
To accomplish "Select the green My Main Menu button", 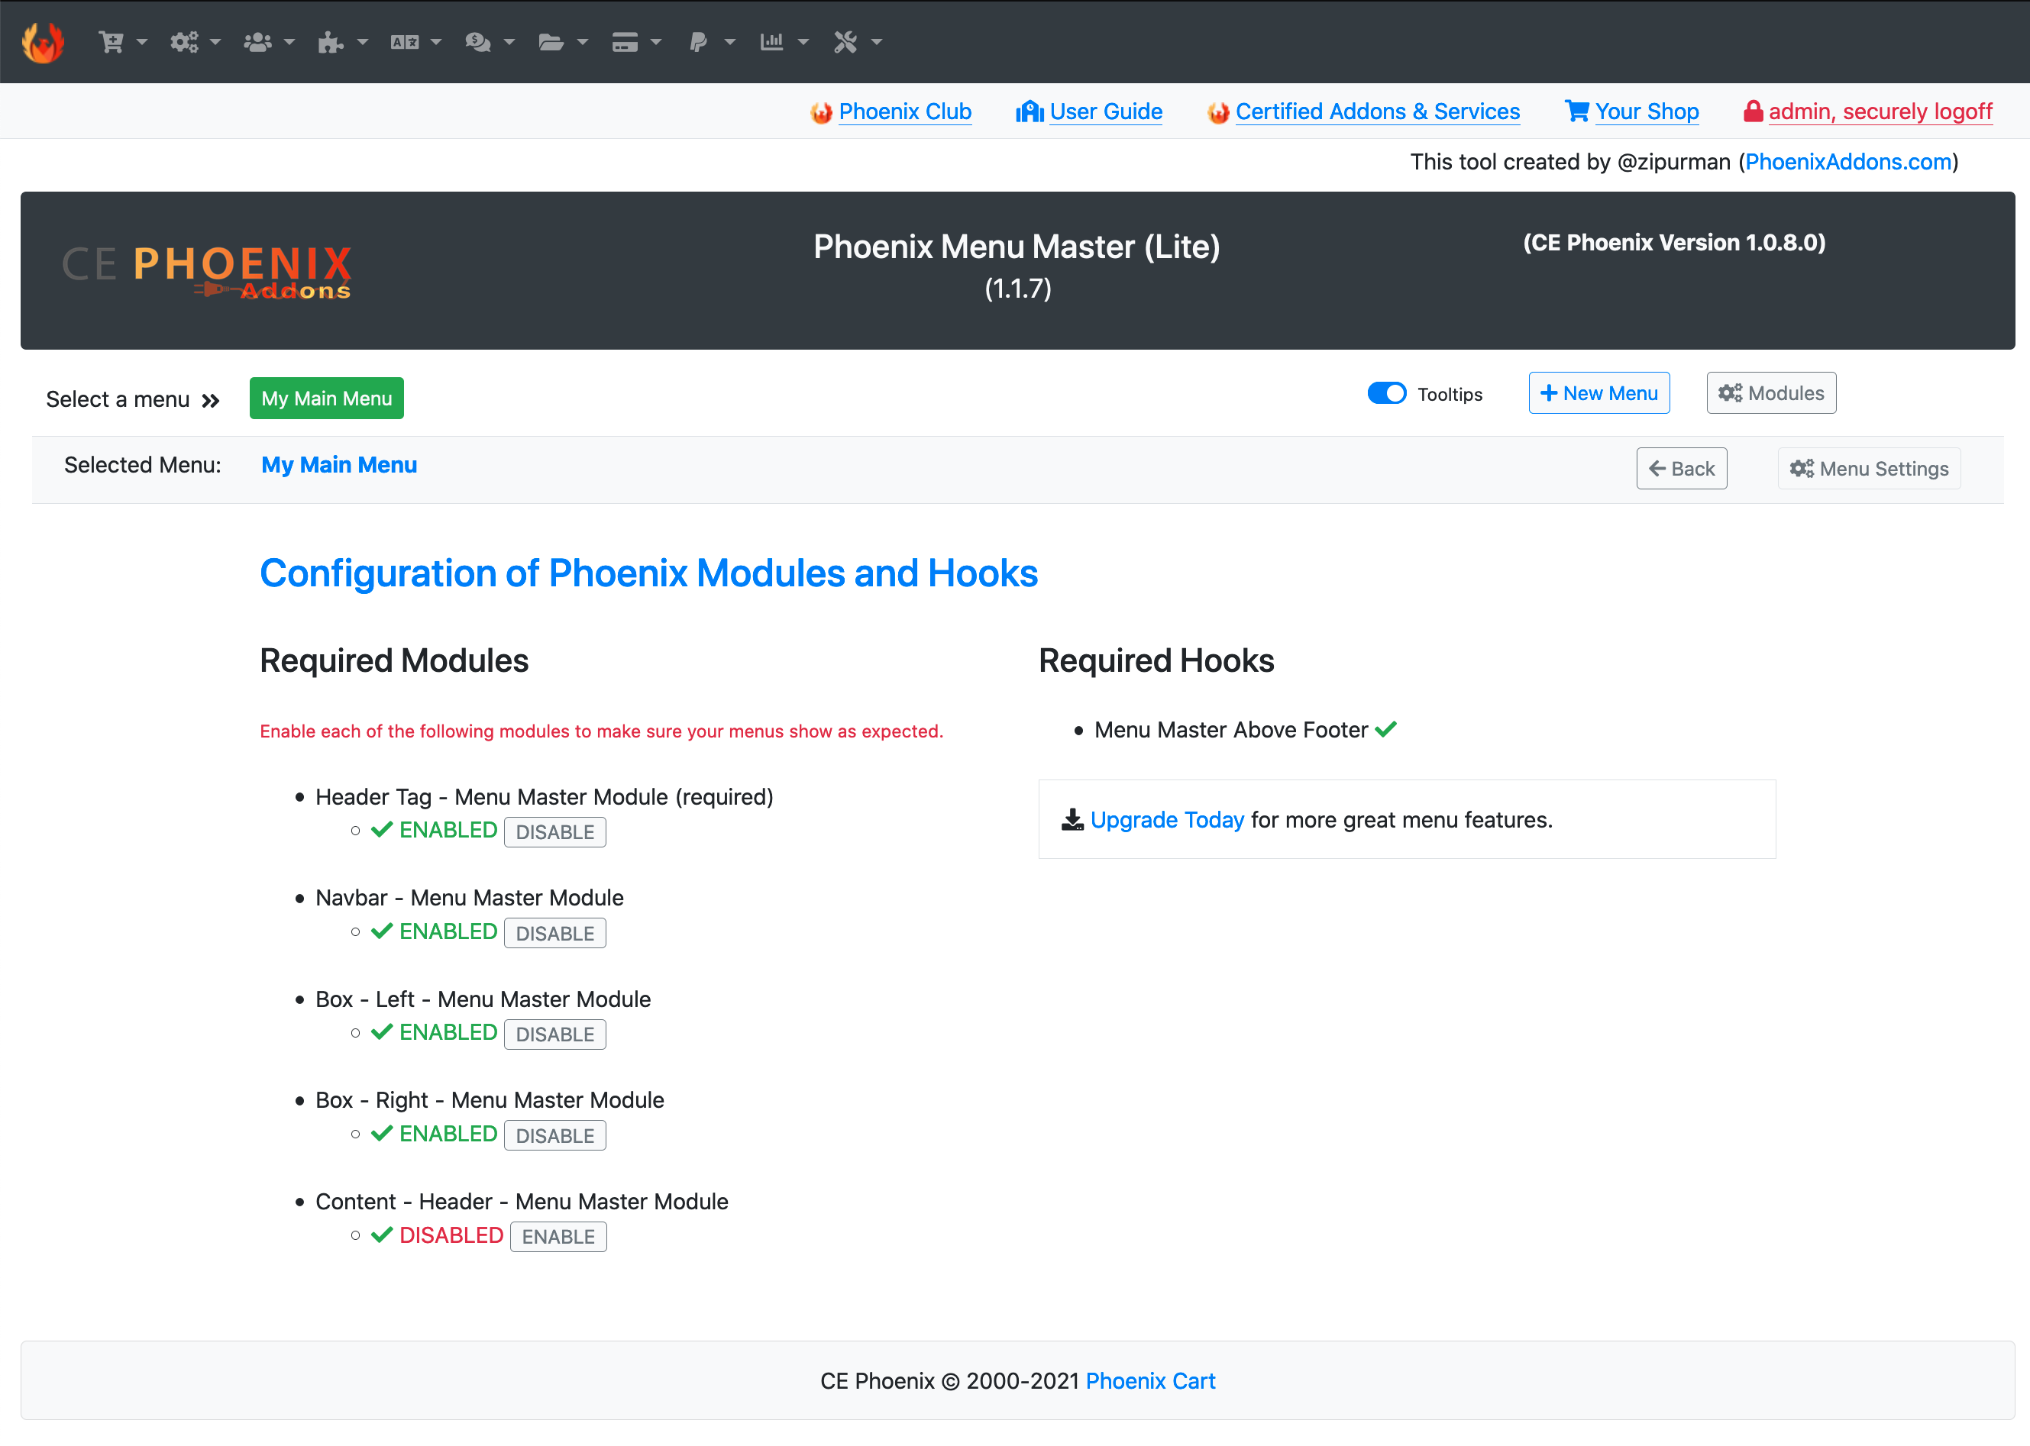I will point(326,398).
